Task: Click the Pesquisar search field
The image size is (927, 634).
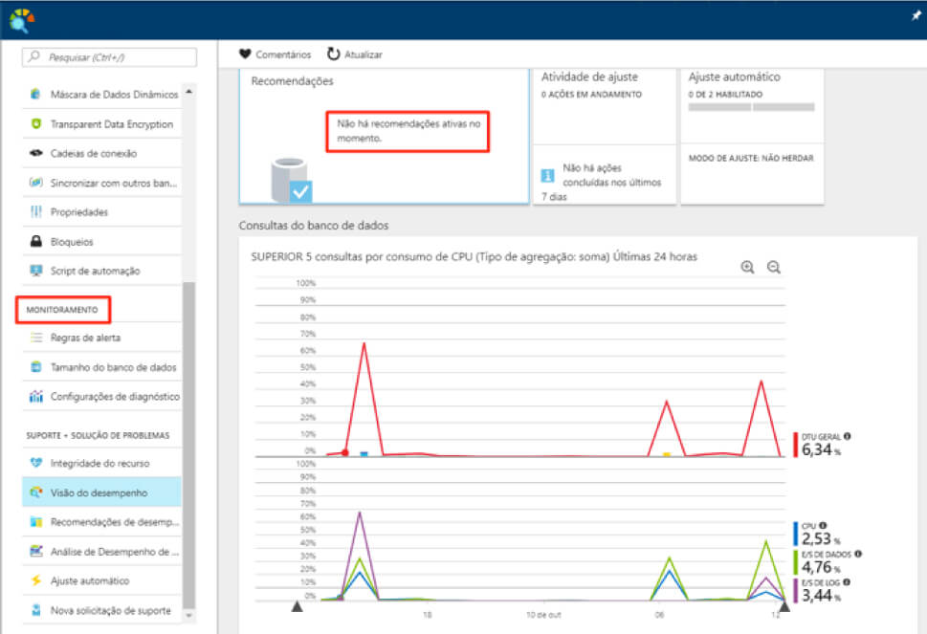Action: [110, 57]
